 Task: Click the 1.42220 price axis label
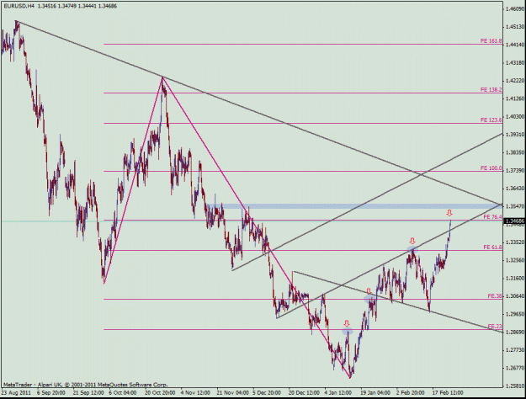[x=515, y=81]
